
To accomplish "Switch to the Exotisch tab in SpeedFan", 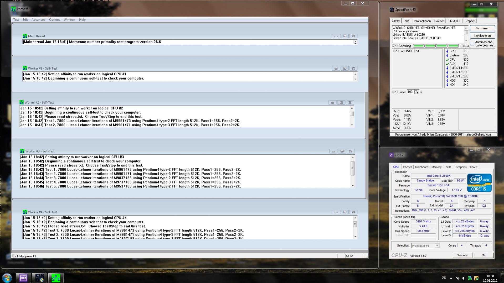I will (x=439, y=21).
